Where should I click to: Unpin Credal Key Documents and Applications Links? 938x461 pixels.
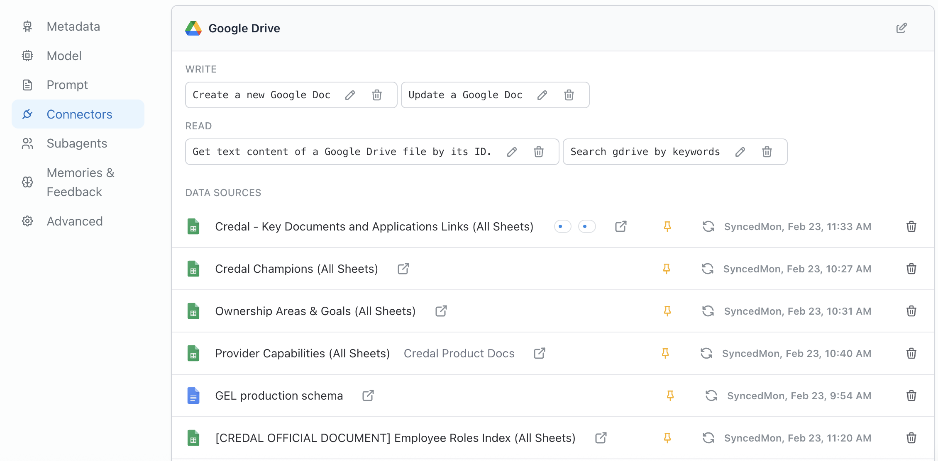point(667,226)
